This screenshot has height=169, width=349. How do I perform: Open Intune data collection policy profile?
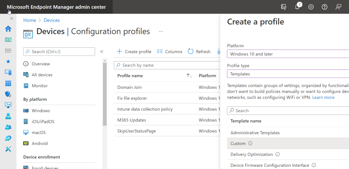pyautogui.click(x=145, y=109)
